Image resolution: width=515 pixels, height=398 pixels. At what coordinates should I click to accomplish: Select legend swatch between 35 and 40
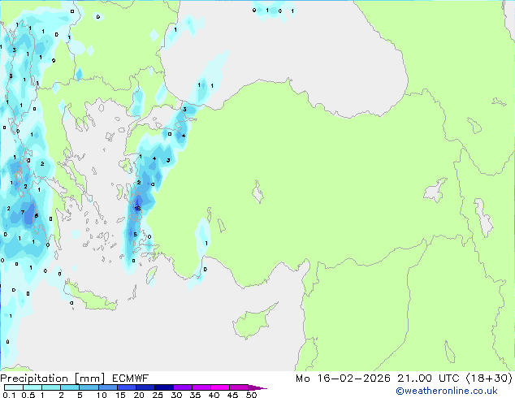(201, 387)
